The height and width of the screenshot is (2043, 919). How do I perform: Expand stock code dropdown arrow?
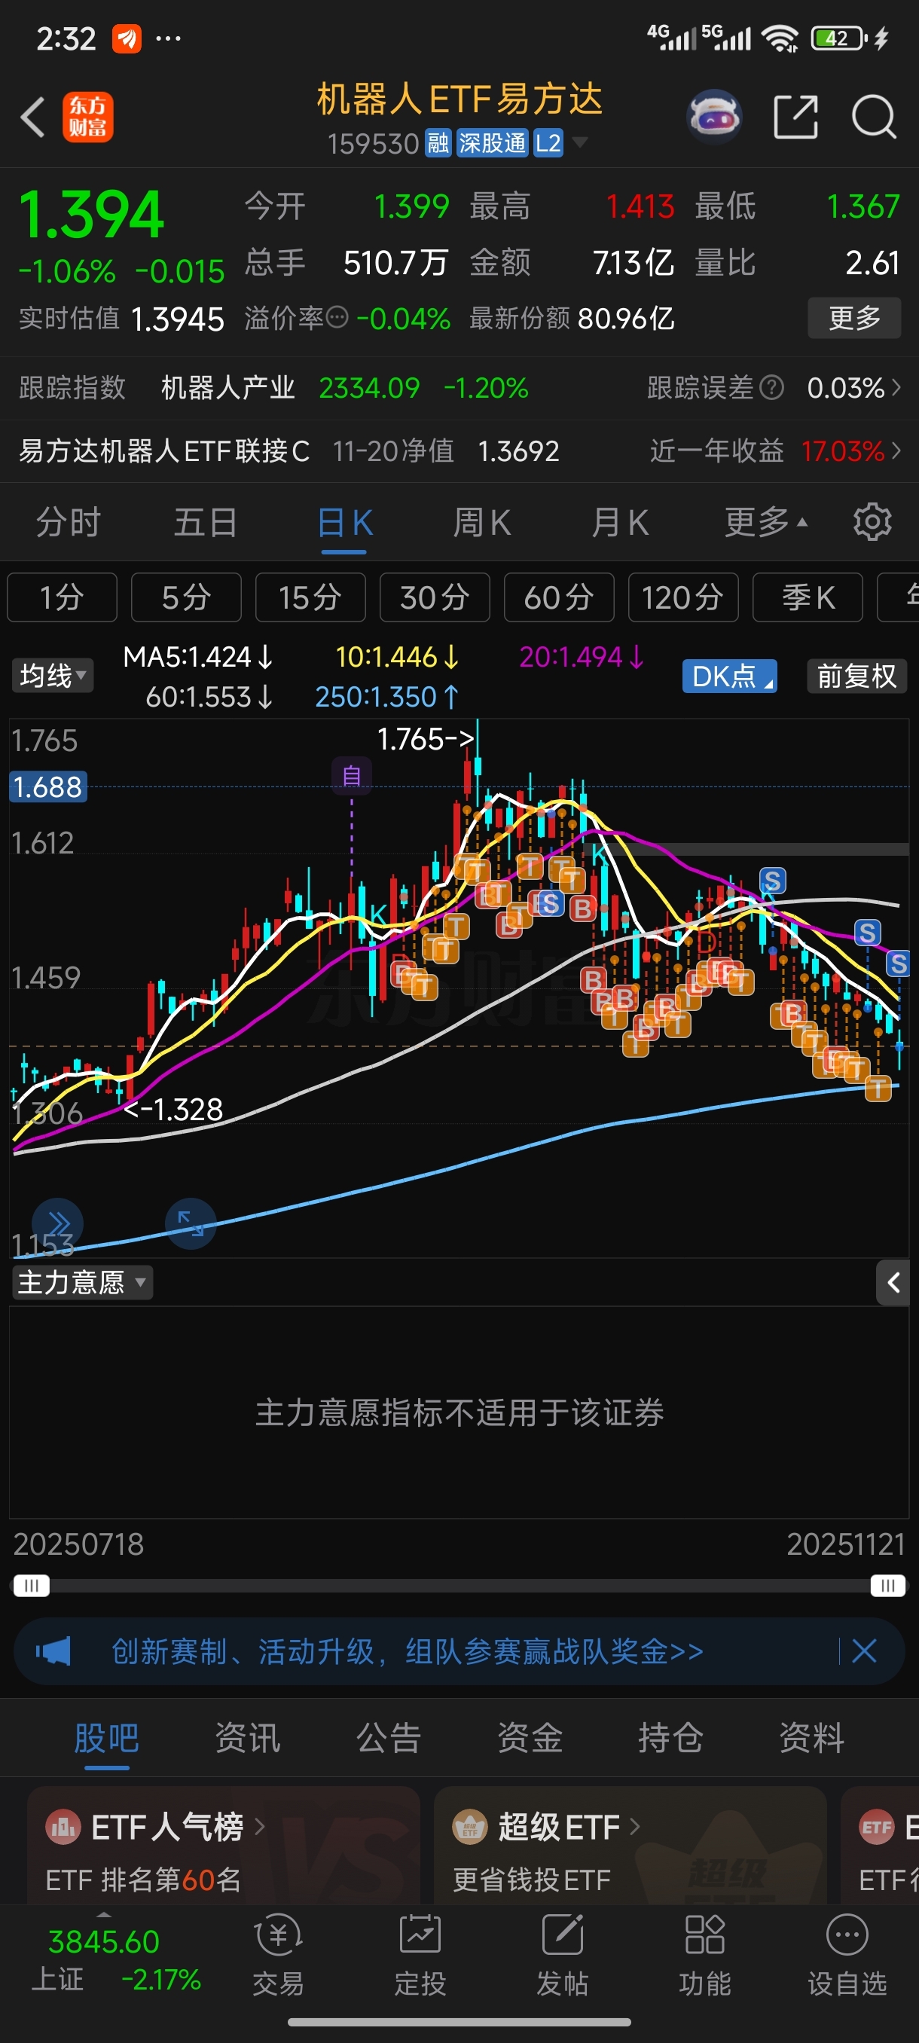point(581,143)
